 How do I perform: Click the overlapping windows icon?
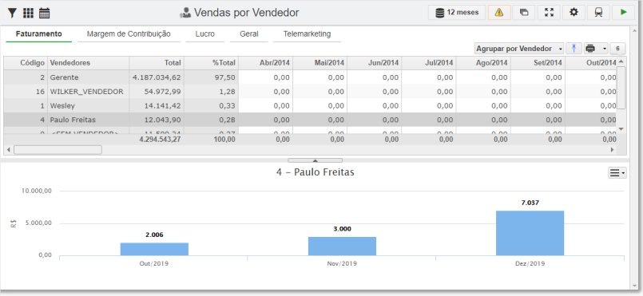click(x=524, y=12)
